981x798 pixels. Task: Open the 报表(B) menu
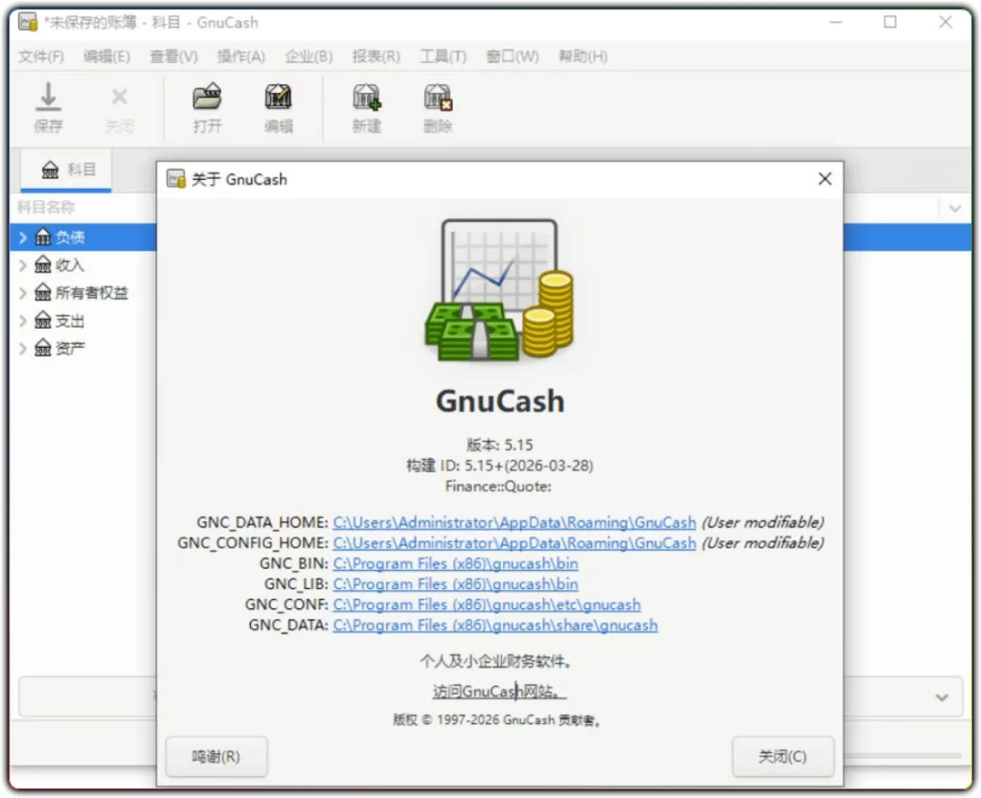(x=375, y=57)
